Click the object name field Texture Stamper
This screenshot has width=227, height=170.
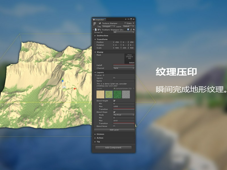pos(112,23)
